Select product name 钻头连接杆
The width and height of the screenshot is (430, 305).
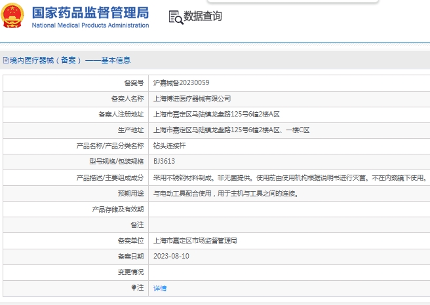click(170, 146)
